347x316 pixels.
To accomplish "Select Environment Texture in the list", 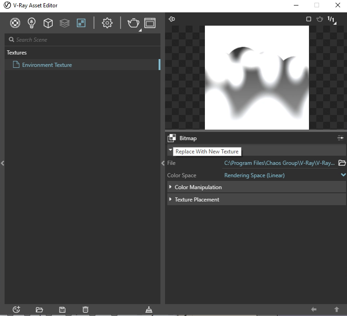I will [x=47, y=65].
